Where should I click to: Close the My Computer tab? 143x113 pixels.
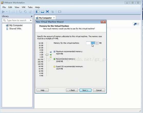54,18
